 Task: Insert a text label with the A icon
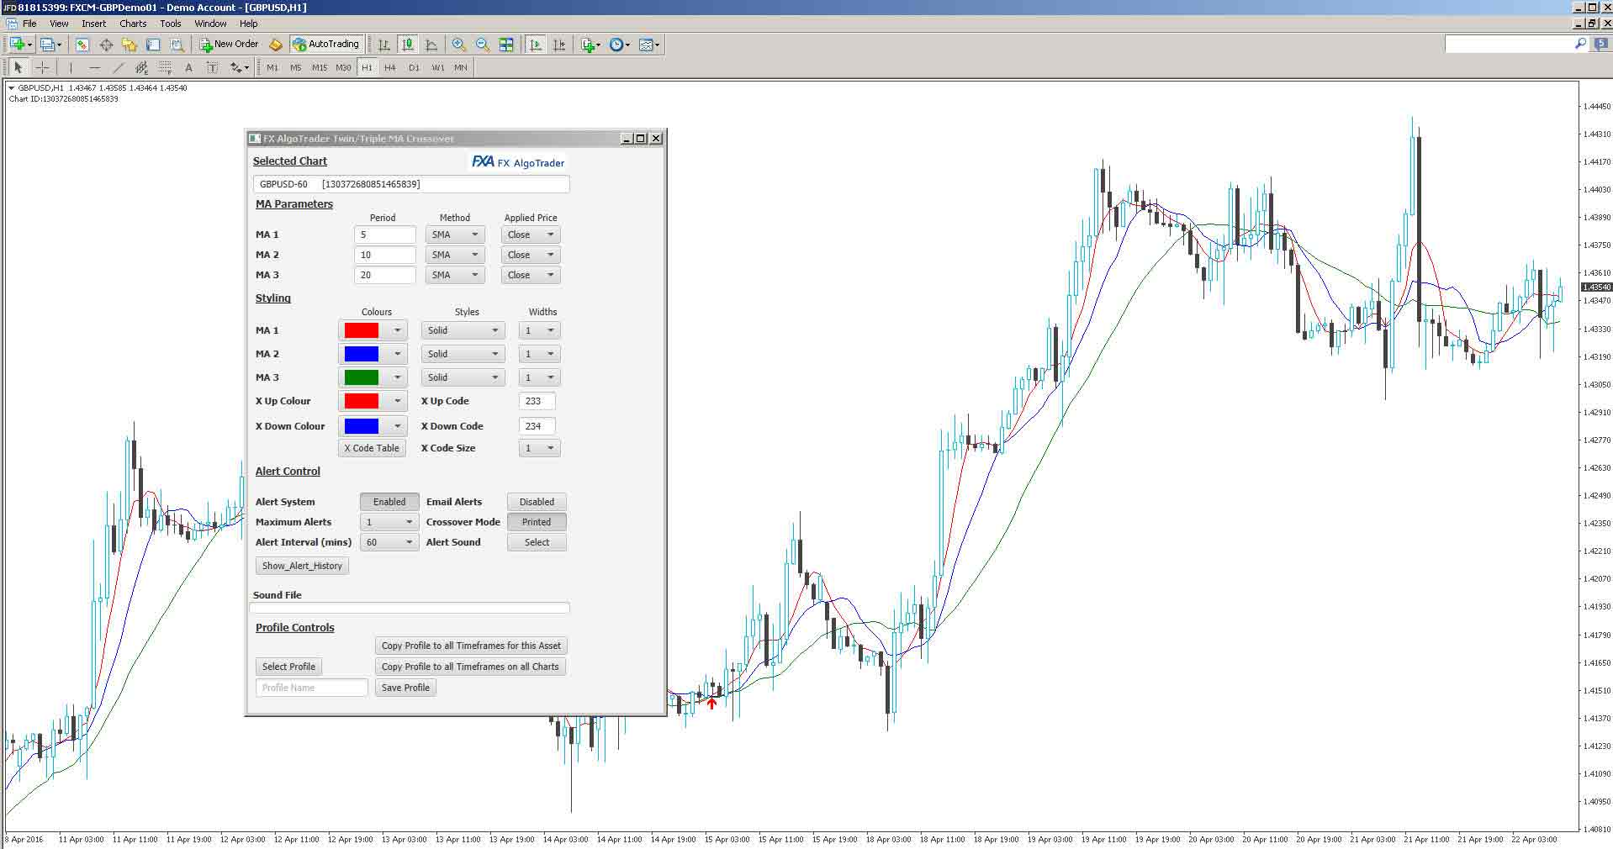[188, 67]
